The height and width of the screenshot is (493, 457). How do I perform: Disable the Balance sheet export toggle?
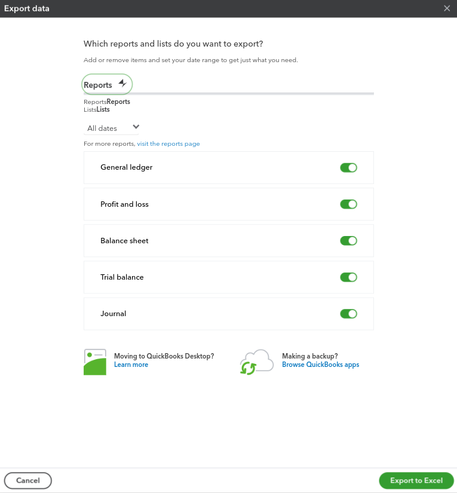[x=348, y=241]
